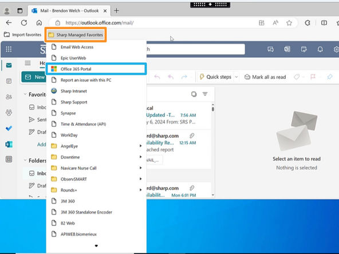This screenshot has height=254, width=339.
Task: Open browser profile icon
Action: [7, 11]
